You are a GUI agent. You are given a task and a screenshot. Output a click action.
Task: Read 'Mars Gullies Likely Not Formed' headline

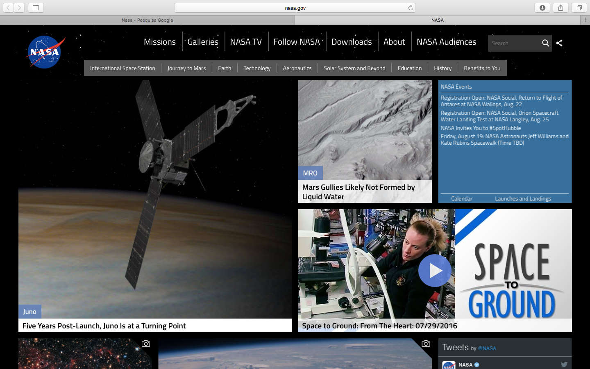point(359,192)
